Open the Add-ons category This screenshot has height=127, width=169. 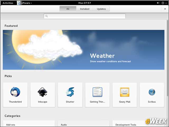click(x=29, y=124)
